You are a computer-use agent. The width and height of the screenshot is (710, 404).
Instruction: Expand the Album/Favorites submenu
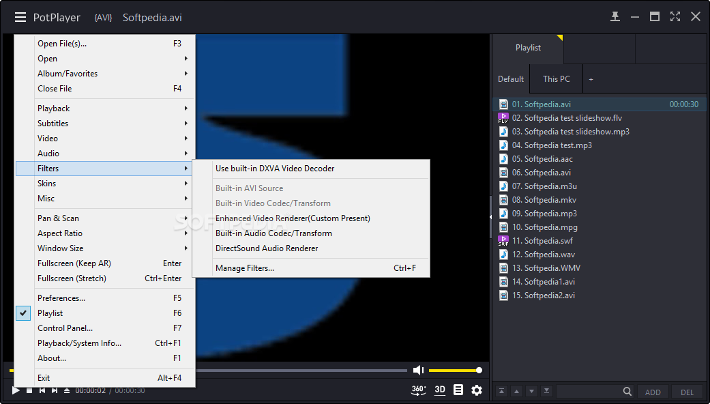click(x=105, y=74)
